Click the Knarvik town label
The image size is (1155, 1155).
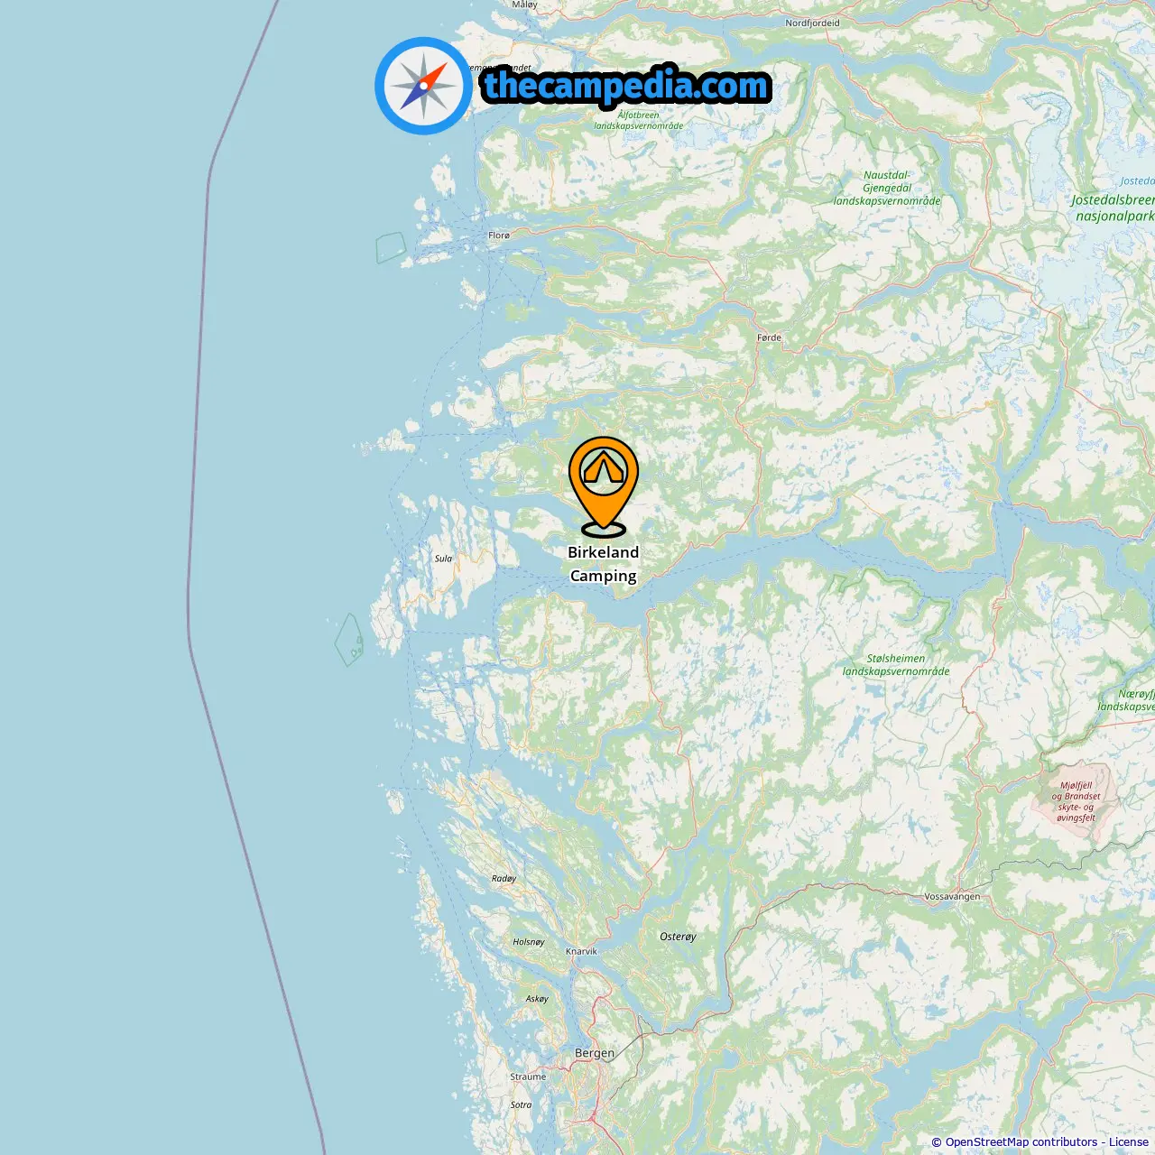(581, 951)
